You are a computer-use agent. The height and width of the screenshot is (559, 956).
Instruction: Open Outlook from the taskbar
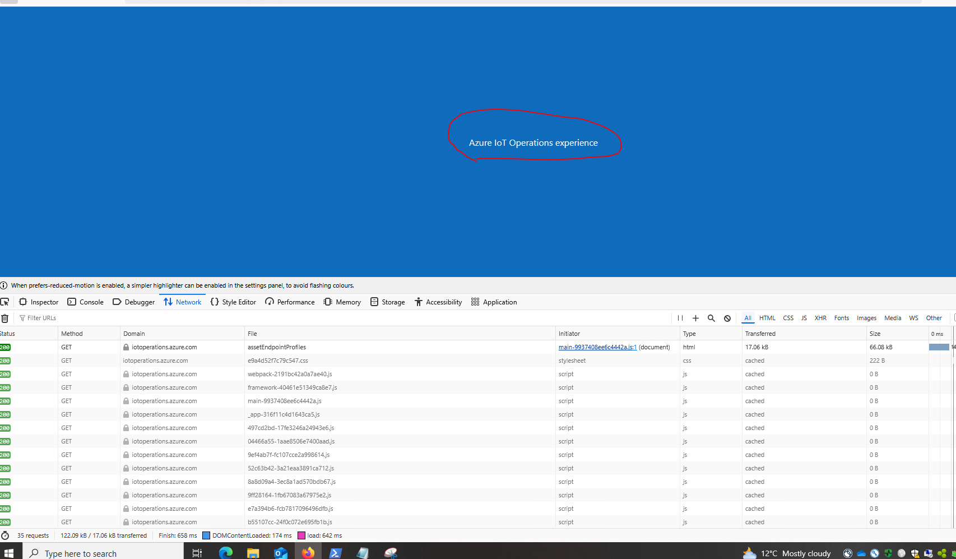280,553
